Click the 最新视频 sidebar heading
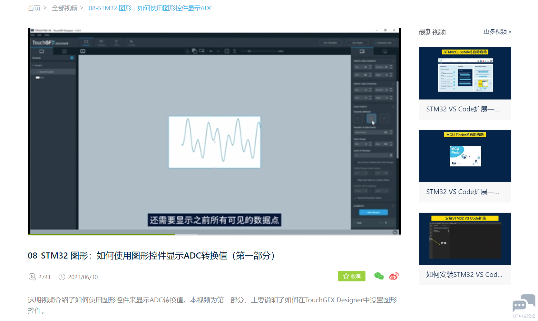 [x=432, y=32]
